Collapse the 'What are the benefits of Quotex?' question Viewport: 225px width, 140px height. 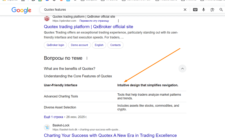(x=182, y=69)
